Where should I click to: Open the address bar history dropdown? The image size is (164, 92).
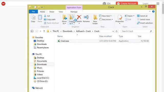(x=113, y=31)
